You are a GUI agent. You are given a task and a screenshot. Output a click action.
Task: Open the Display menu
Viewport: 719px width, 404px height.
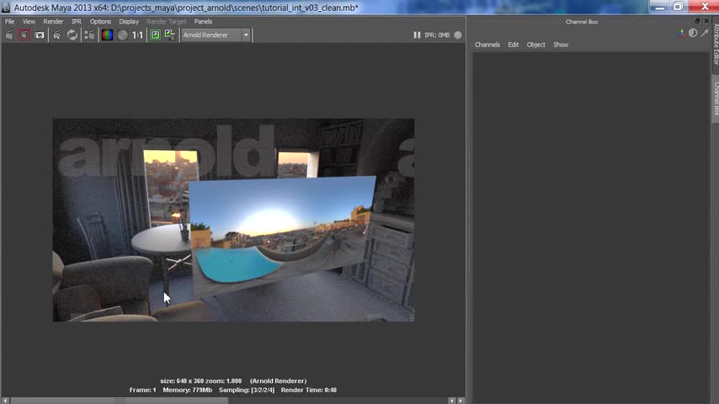point(129,22)
